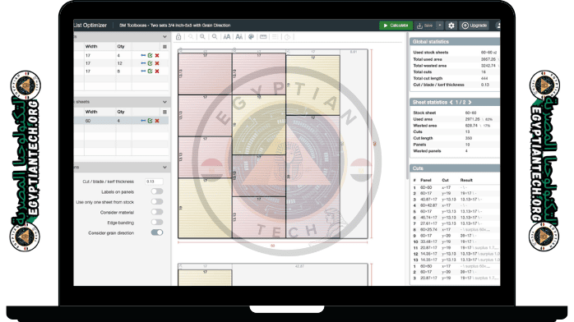Decrease diagram font size with second AA icon

tap(239, 37)
